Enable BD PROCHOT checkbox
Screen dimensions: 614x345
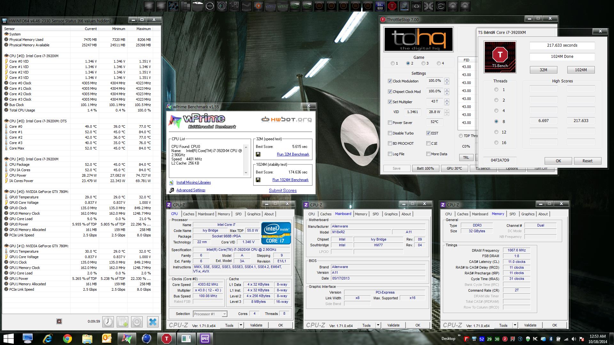pyautogui.click(x=390, y=143)
